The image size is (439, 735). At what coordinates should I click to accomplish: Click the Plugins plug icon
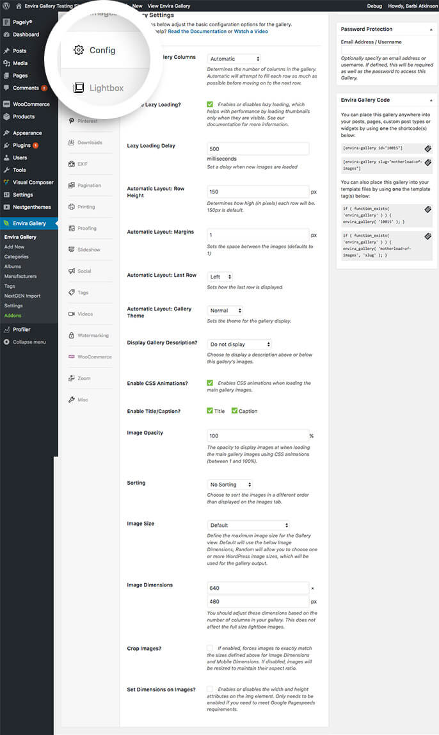[6, 145]
